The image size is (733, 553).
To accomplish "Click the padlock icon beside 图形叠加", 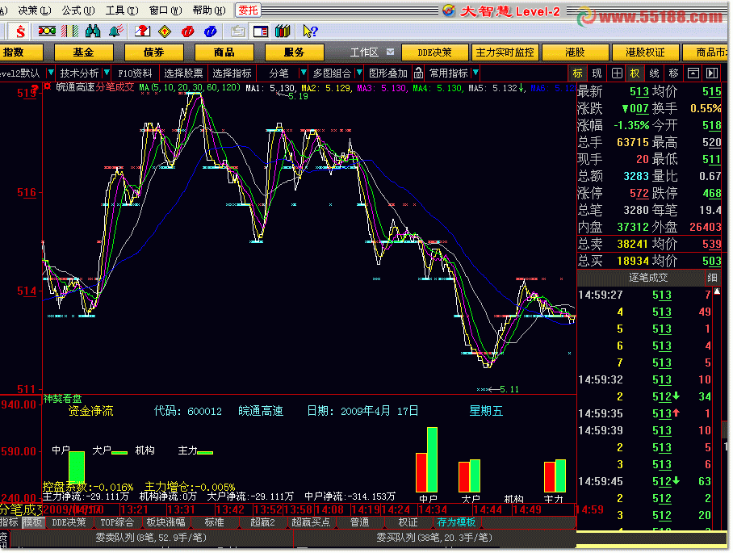I will tap(418, 73).
